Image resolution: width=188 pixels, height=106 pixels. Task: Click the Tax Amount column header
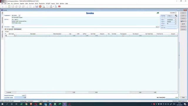(135, 34)
